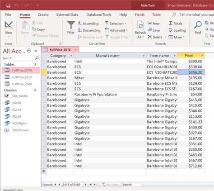The width and height of the screenshot is (214, 191).
Task: Select the $356.20 price cell
Action: (x=191, y=72)
